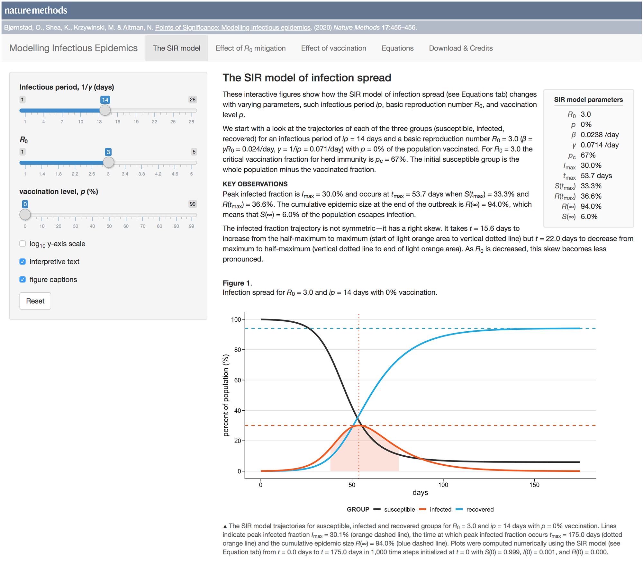Click the vaccination level slider handle
643x564 pixels.
coord(25,214)
